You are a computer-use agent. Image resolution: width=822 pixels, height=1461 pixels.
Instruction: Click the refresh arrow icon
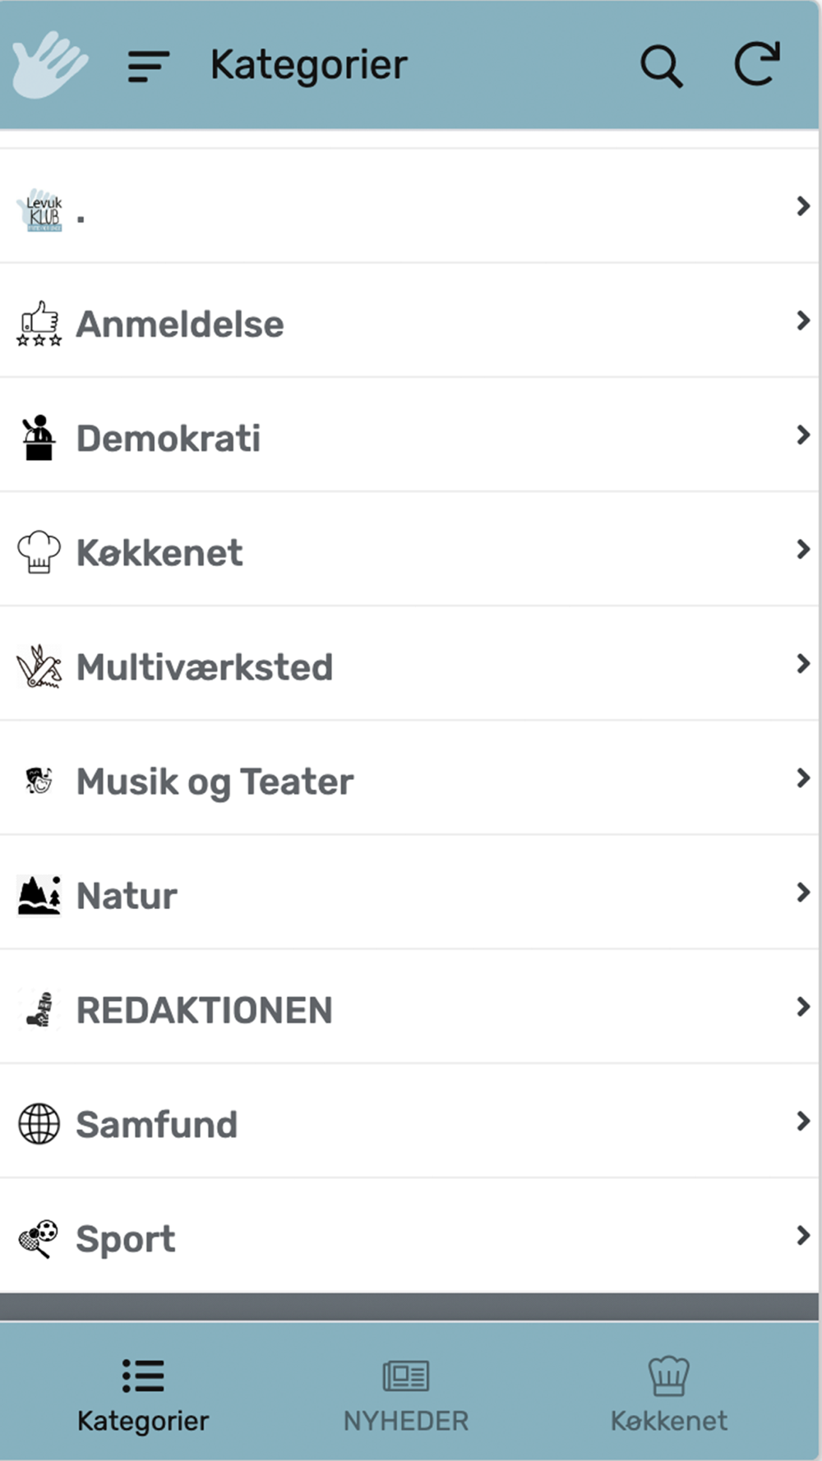click(x=757, y=63)
